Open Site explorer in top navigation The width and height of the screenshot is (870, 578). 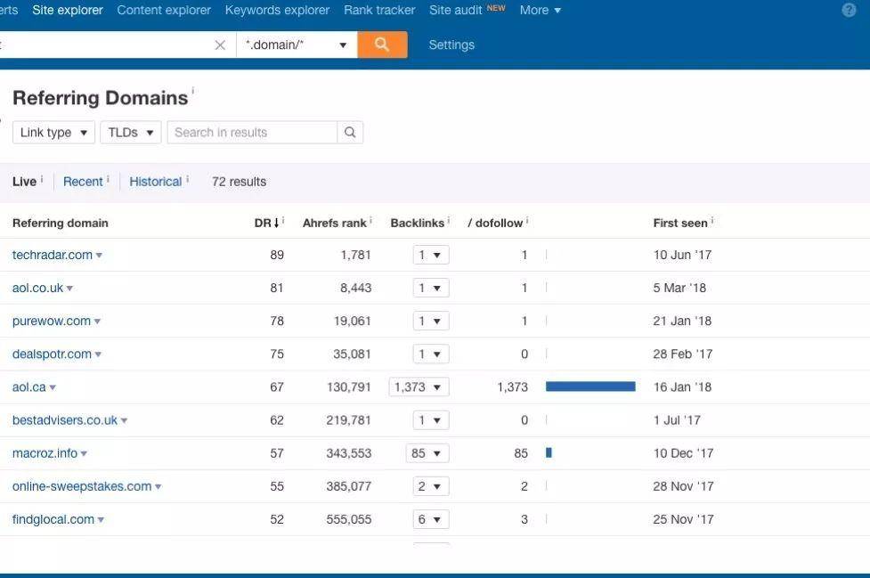tap(68, 10)
